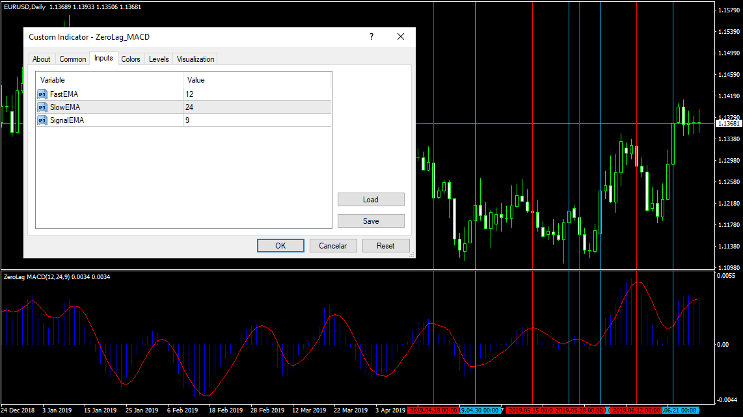743x417 pixels.
Task: Select the Inputs tab
Action: [x=103, y=59]
